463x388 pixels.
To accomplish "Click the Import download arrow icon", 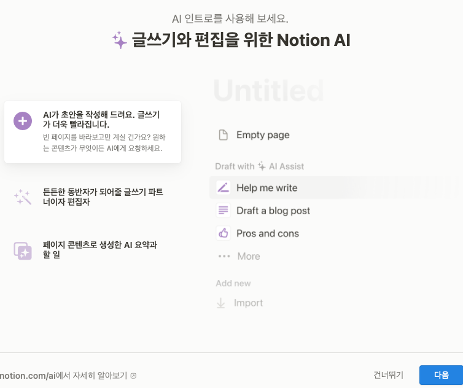I will coord(221,303).
